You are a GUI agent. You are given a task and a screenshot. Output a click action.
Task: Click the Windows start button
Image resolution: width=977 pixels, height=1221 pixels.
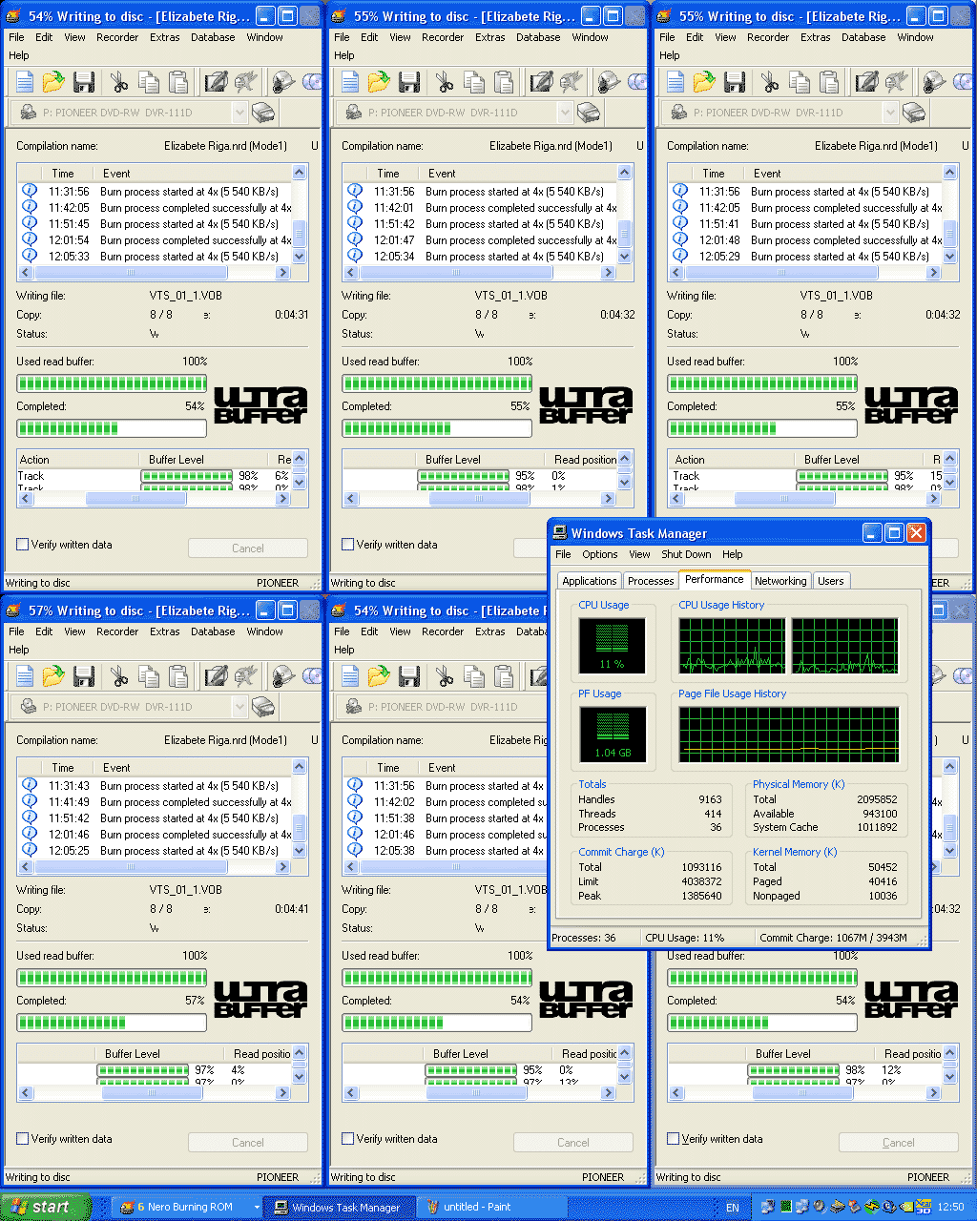45,1207
